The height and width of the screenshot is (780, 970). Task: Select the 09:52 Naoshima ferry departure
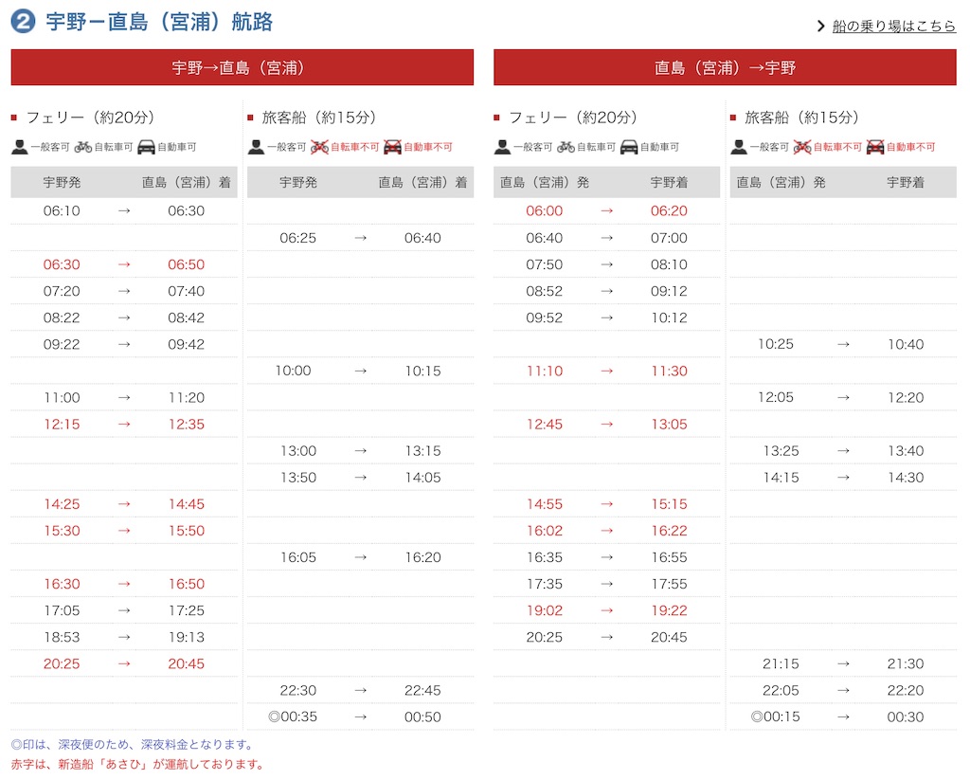(545, 318)
